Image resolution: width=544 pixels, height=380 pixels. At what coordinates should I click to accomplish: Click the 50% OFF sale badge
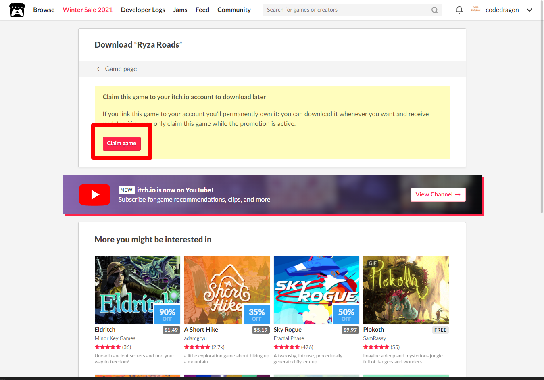[346, 314]
